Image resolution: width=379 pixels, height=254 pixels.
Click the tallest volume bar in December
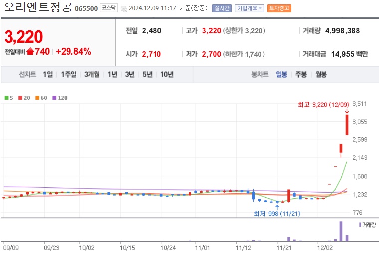(341, 231)
